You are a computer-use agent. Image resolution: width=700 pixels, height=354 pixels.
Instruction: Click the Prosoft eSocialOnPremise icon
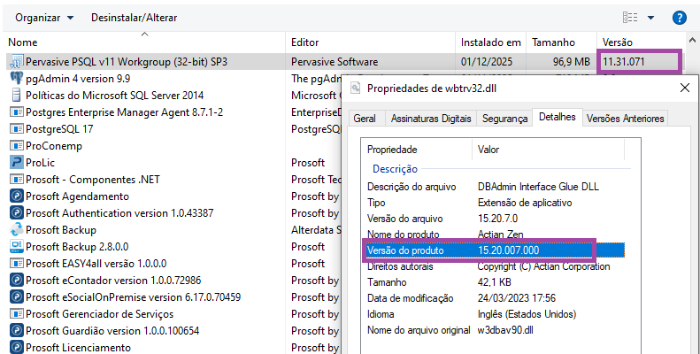(17, 297)
